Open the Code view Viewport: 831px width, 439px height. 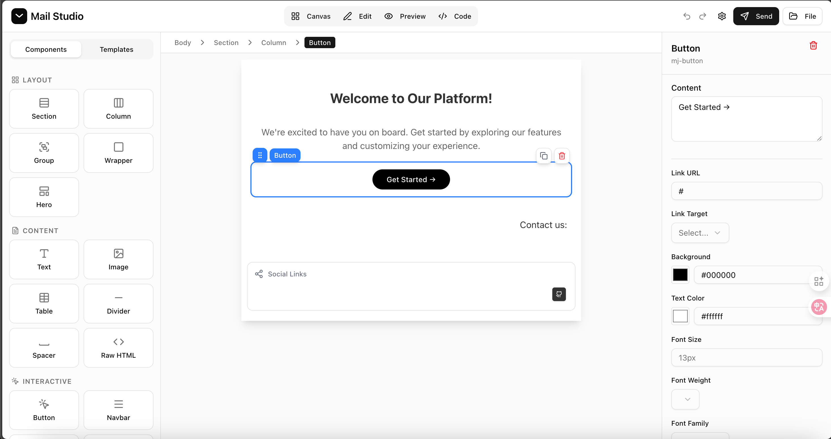(455, 16)
